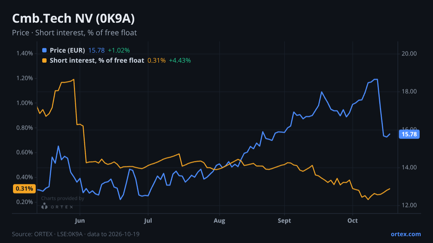The width and height of the screenshot is (433, 243).
Task: Click the Jul label on the time axis
Action: click(x=148, y=220)
